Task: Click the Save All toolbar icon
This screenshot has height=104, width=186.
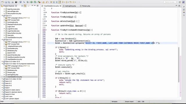Action: 9,2
